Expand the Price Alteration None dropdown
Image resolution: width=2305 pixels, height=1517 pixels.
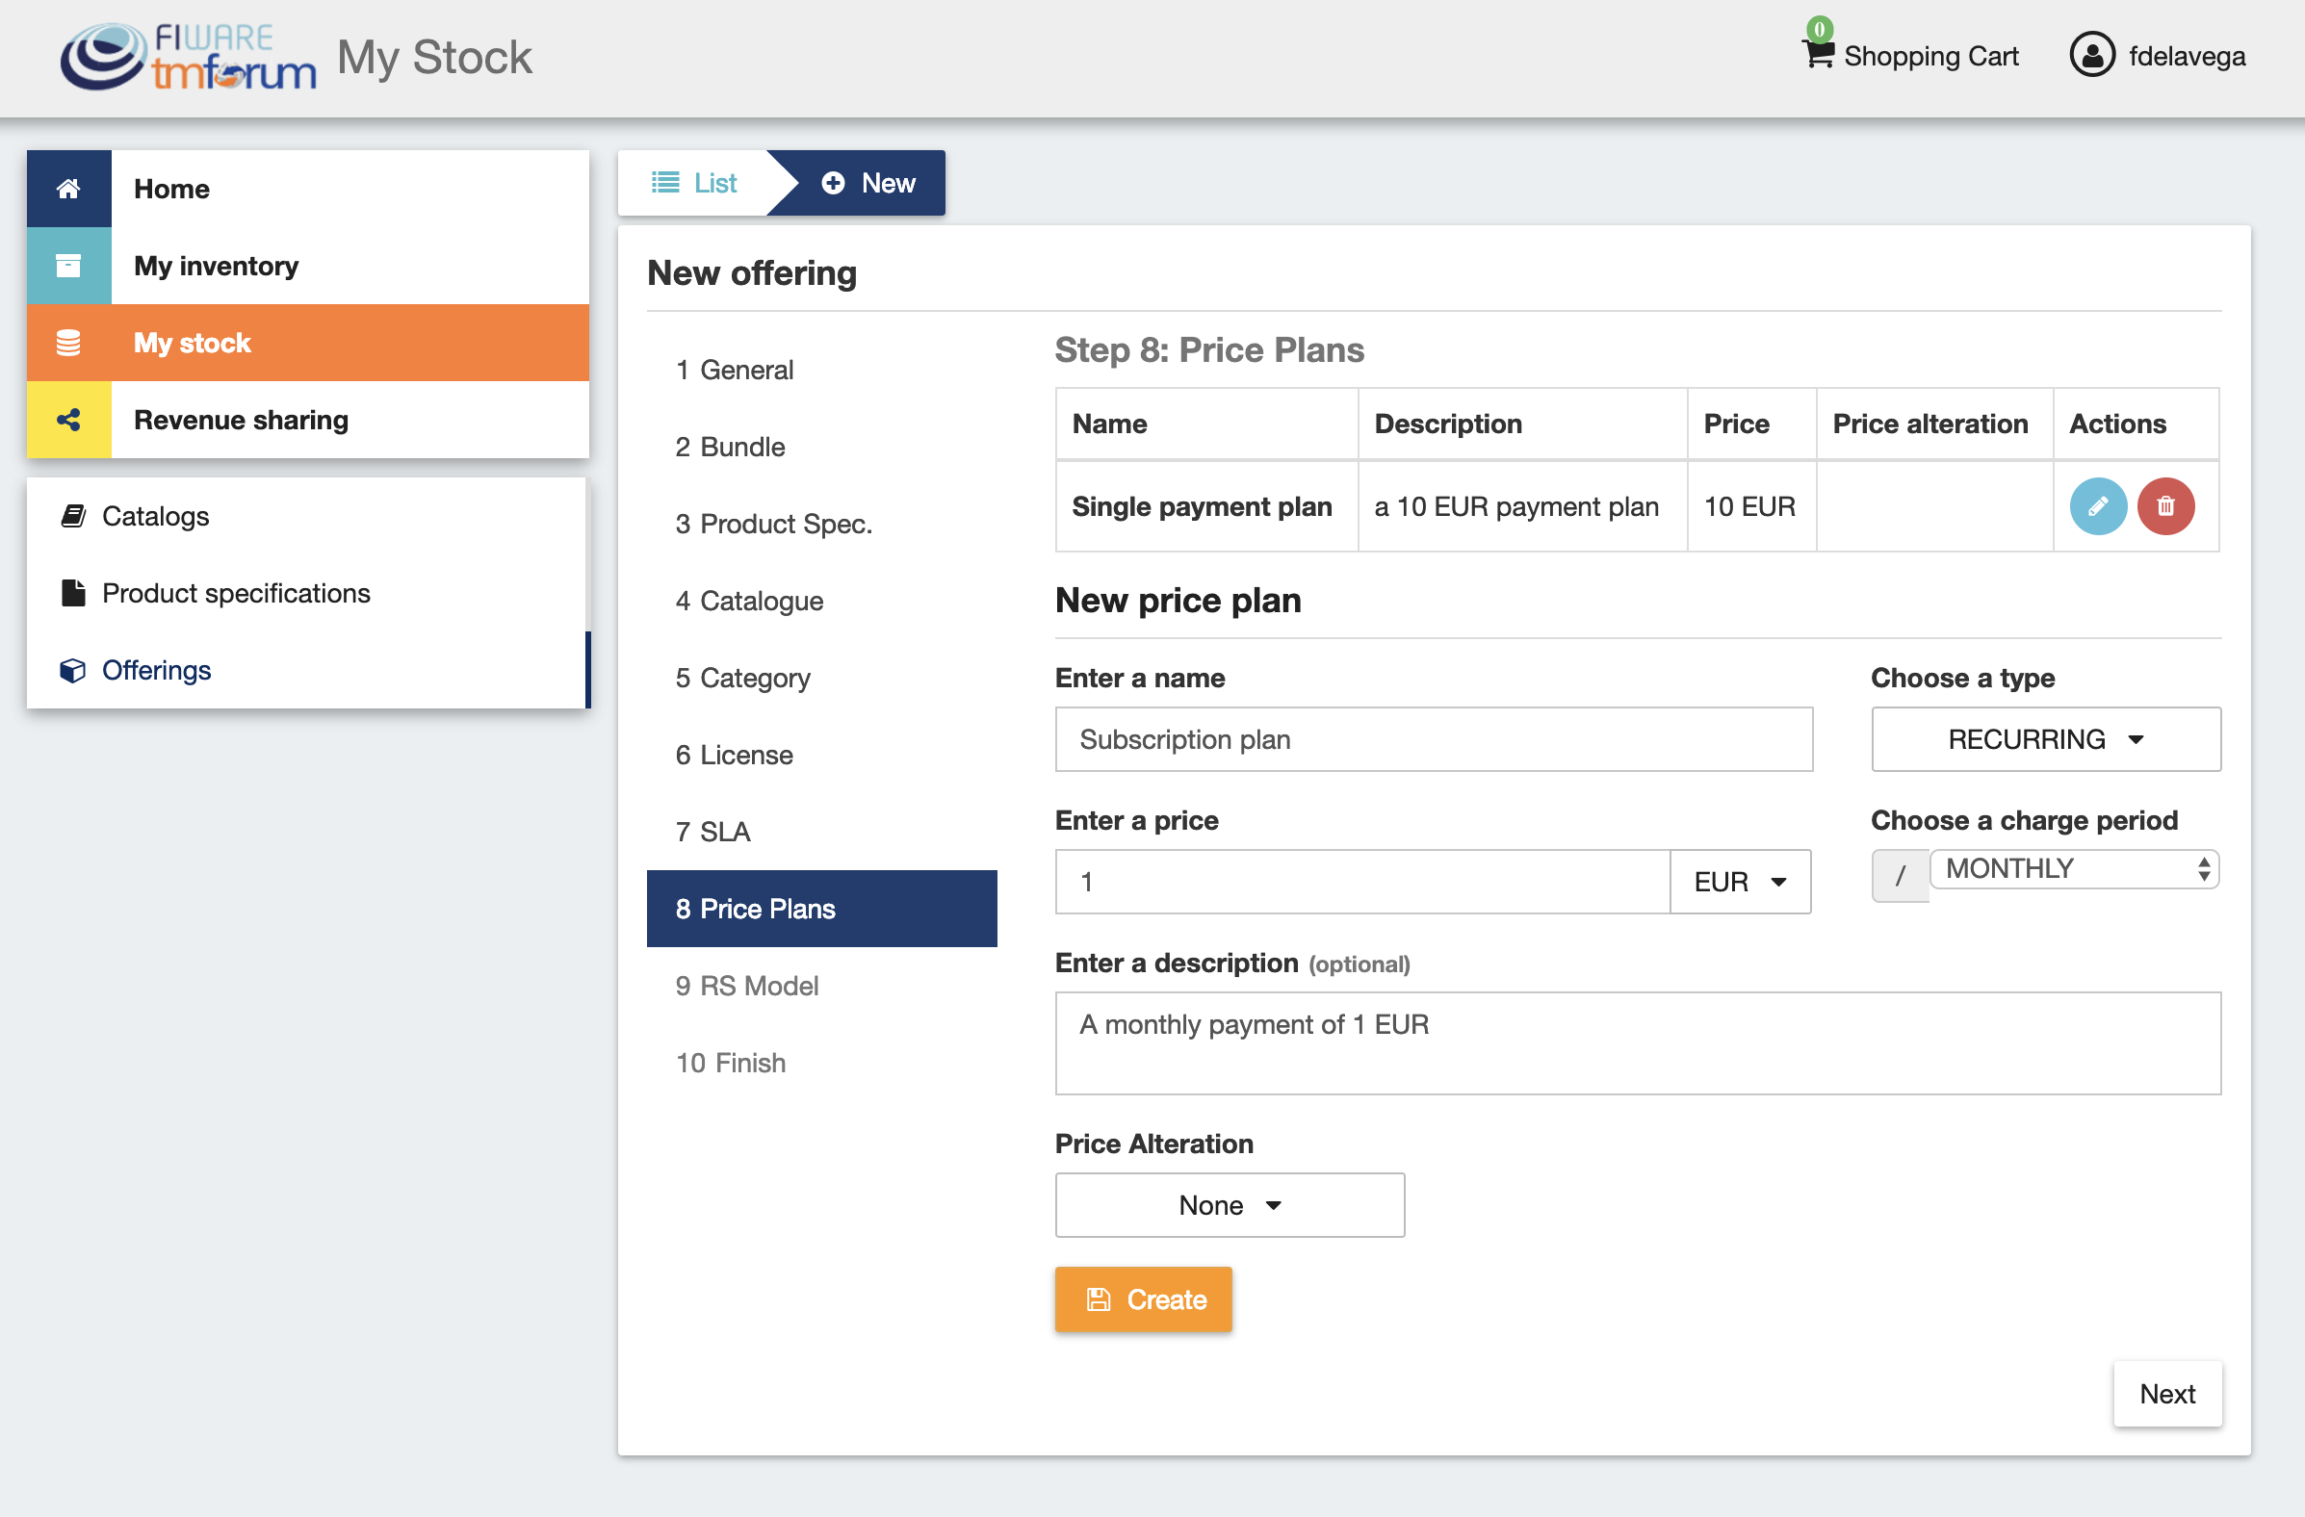click(x=1229, y=1205)
